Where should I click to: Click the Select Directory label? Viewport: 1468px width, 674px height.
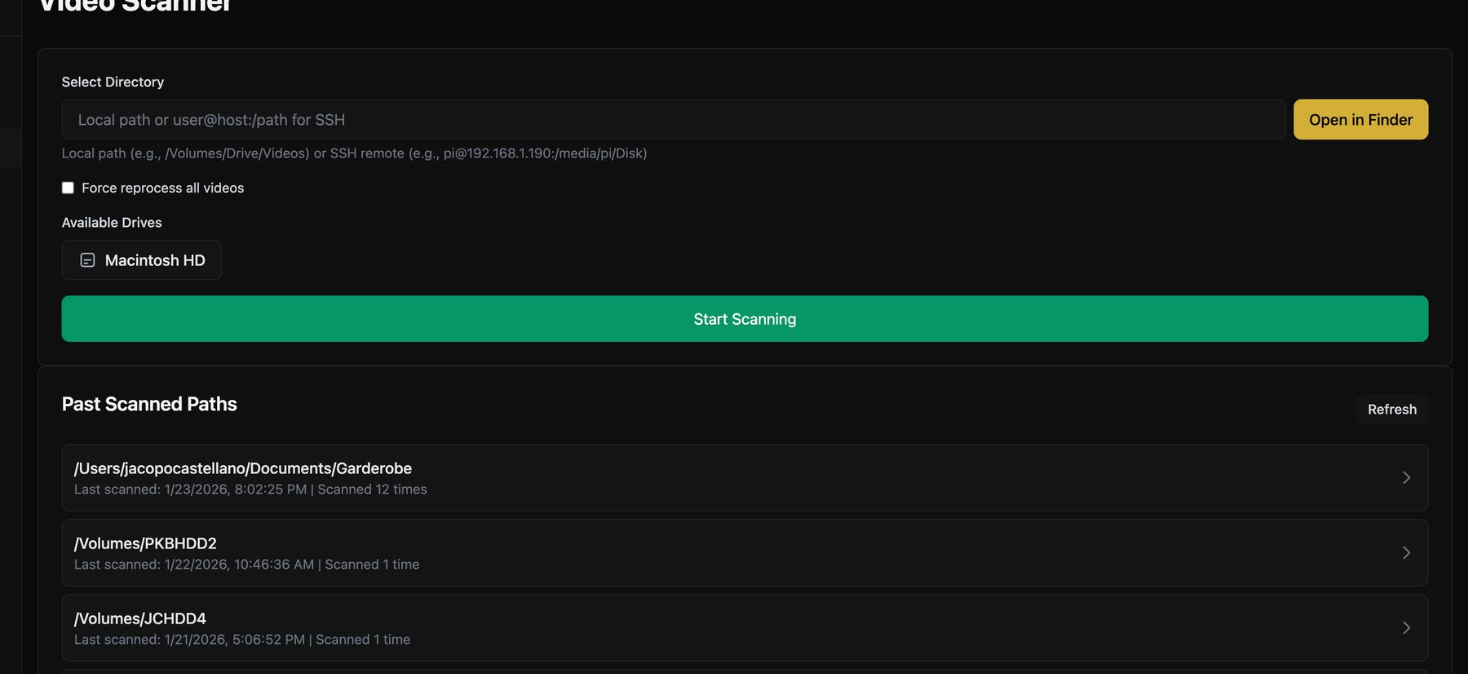tap(113, 82)
